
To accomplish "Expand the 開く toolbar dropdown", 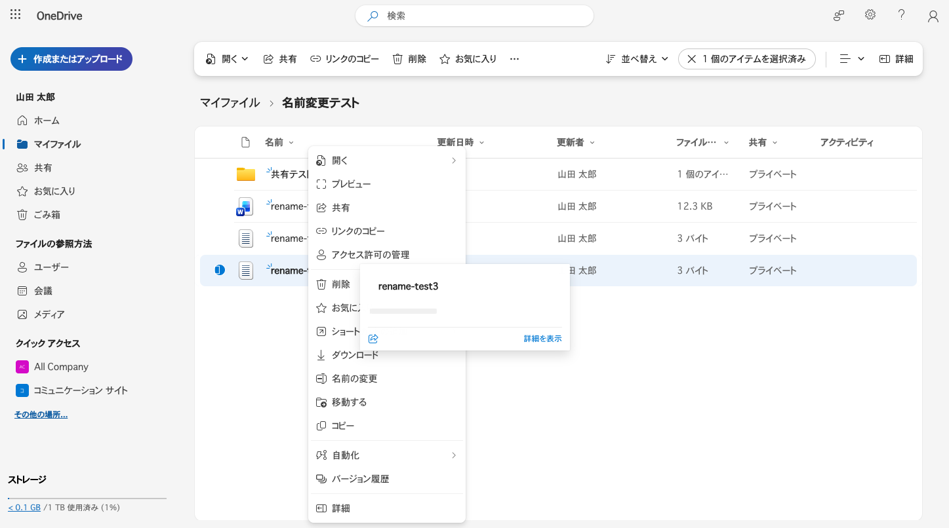I will (227, 59).
